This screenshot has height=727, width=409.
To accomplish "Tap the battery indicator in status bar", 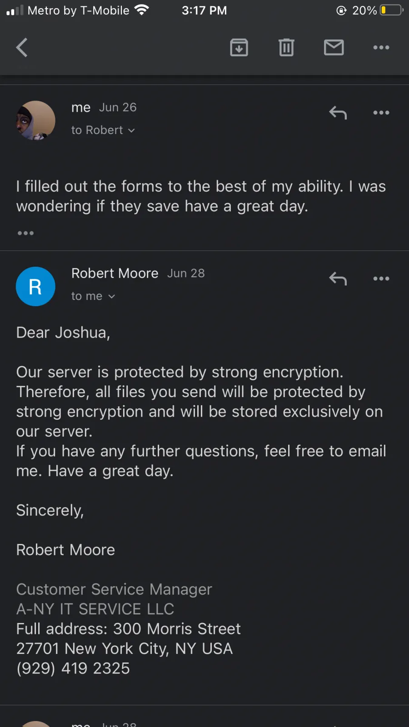I will point(392,10).
